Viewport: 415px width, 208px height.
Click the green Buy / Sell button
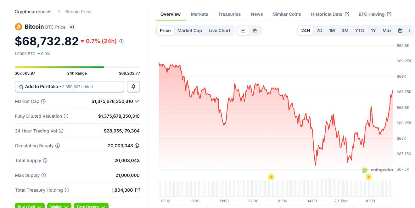[29, 206]
